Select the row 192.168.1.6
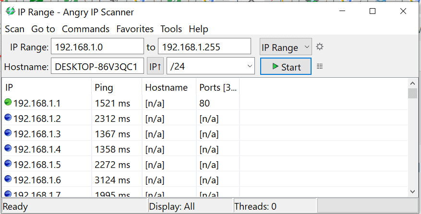The width and height of the screenshot is (421, 214). [205, 179]
